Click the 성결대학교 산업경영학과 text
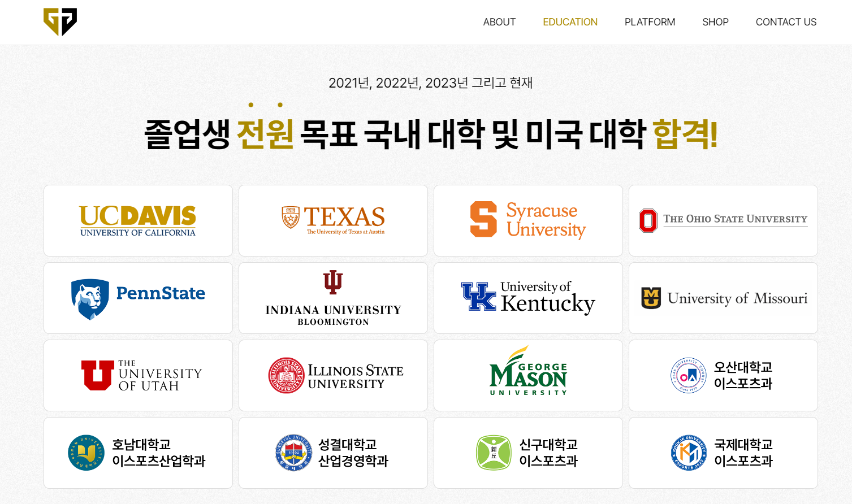852x504 pixels. click(353, 453)
